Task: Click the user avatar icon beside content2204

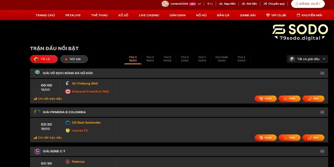Action: pos(165,4)
